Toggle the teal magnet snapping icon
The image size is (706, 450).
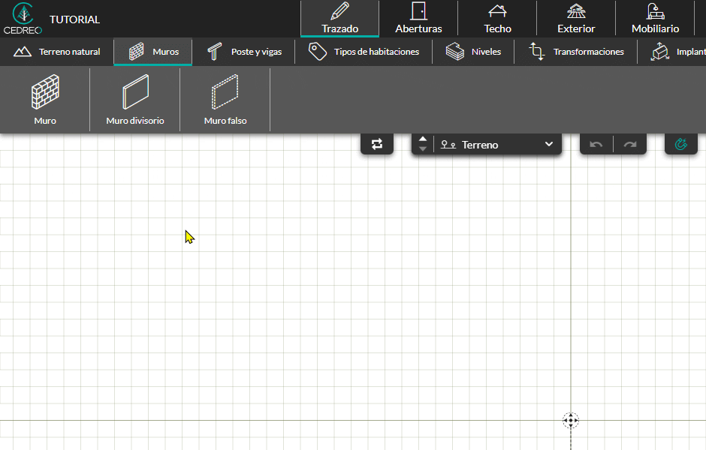(680, 144)
